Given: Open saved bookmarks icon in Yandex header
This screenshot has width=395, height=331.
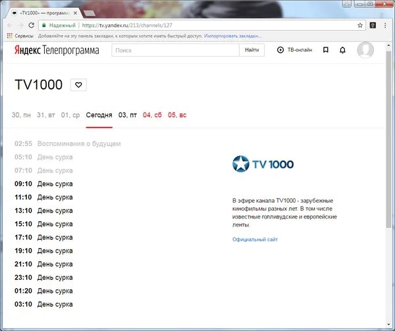Looking at the screenshot, I should pos(325,50).
